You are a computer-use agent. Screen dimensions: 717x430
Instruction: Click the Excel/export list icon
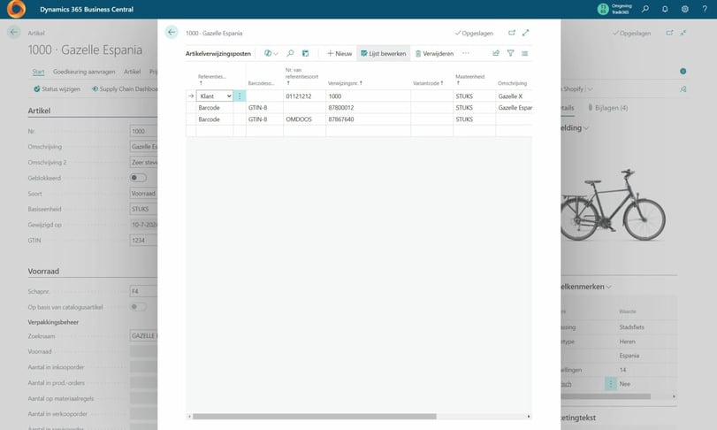point(306,53)
